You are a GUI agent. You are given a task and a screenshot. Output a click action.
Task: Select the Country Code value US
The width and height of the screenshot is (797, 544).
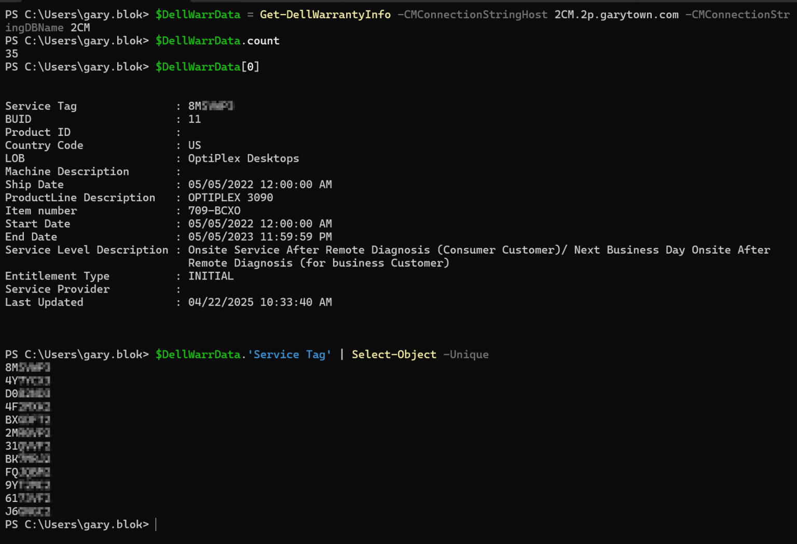pyautogui.click(x=195, y=145)
